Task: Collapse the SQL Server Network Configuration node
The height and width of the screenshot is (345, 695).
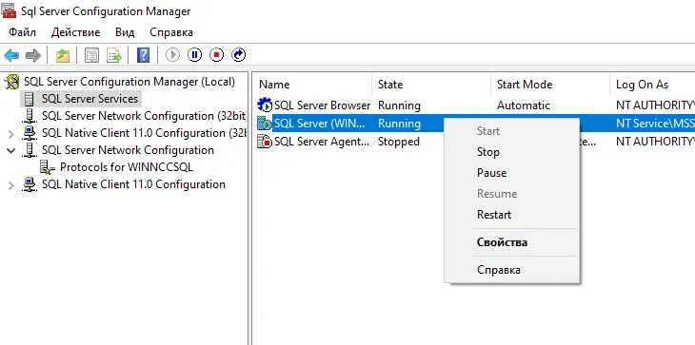Action: click(11, 150)
